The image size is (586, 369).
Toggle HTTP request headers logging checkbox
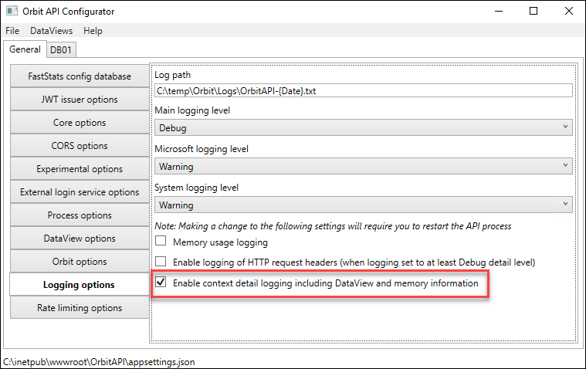click(161, 261)
